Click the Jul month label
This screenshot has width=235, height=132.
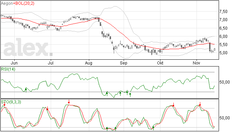50,63
